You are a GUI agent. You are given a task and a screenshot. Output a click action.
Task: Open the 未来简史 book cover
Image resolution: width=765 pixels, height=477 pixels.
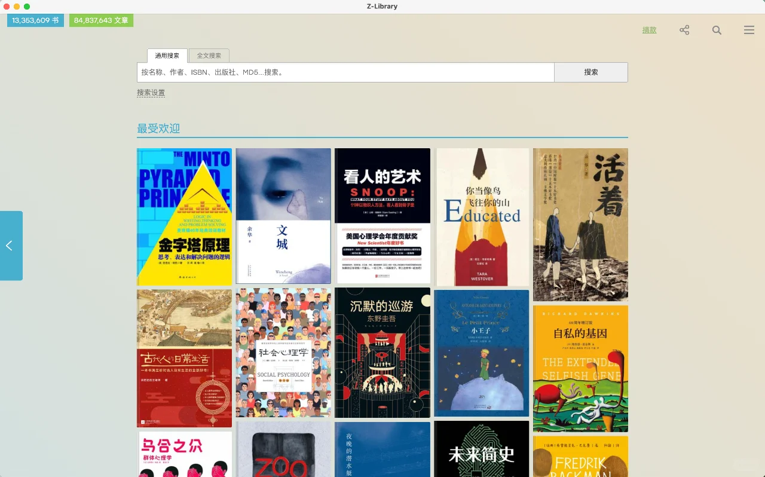pos(482,449)
